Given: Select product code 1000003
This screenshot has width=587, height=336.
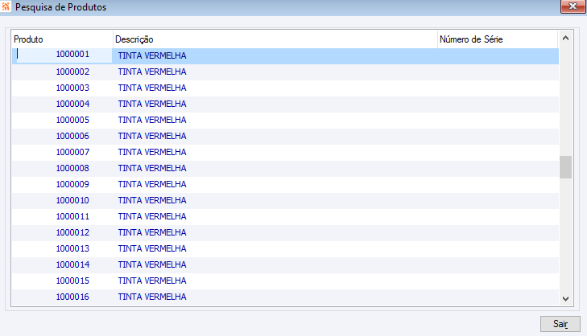Looking at the screenshot, I should (x=72, y=88).
